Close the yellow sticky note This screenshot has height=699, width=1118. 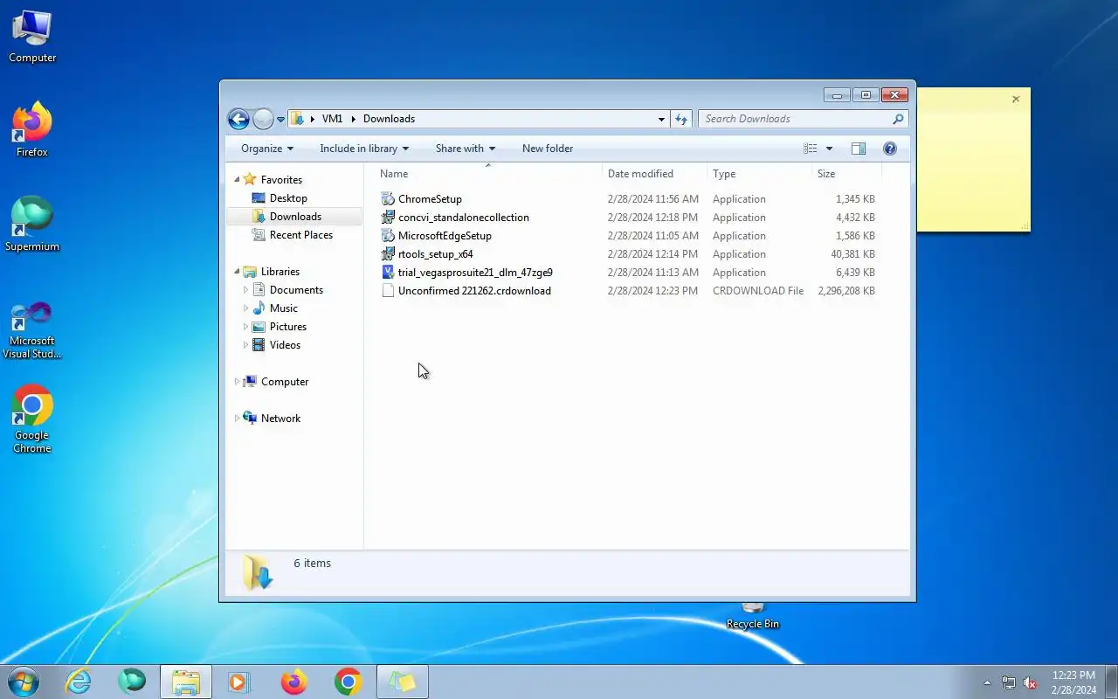[x=1016, y=100]
